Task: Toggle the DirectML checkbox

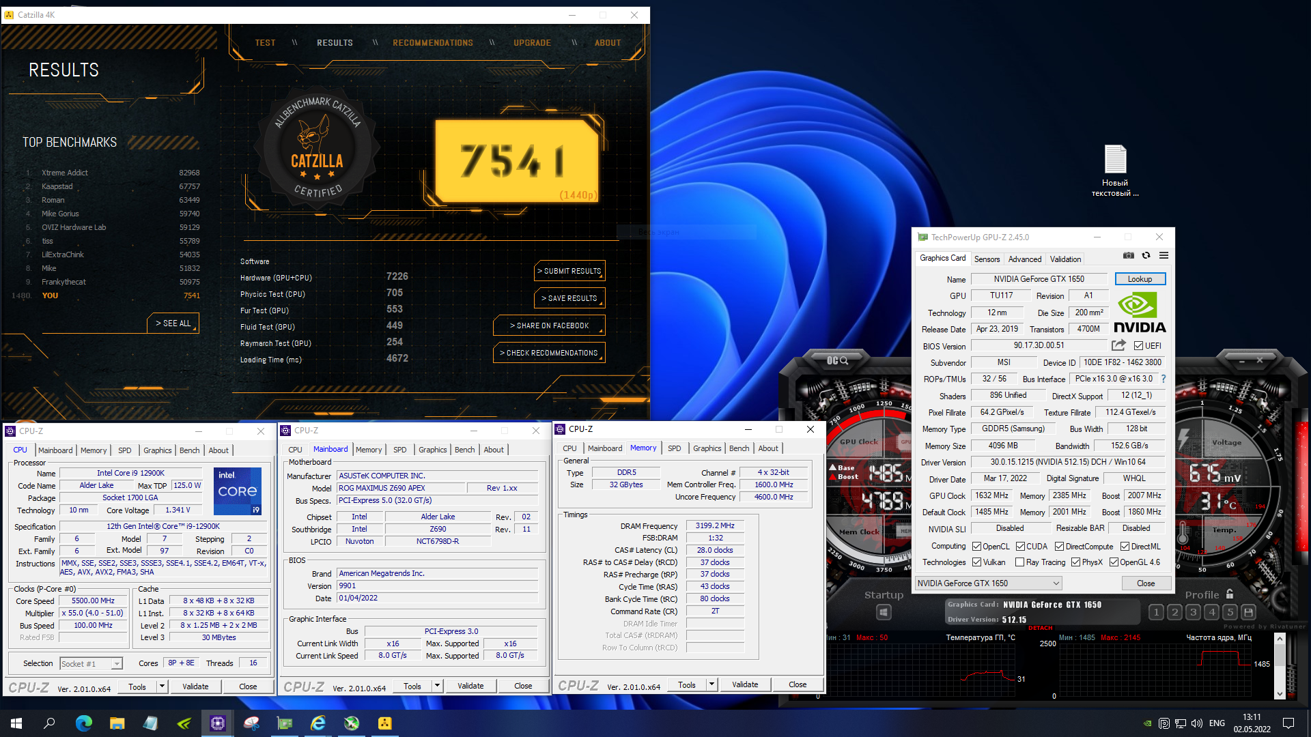Action: tap(1125, 547)
